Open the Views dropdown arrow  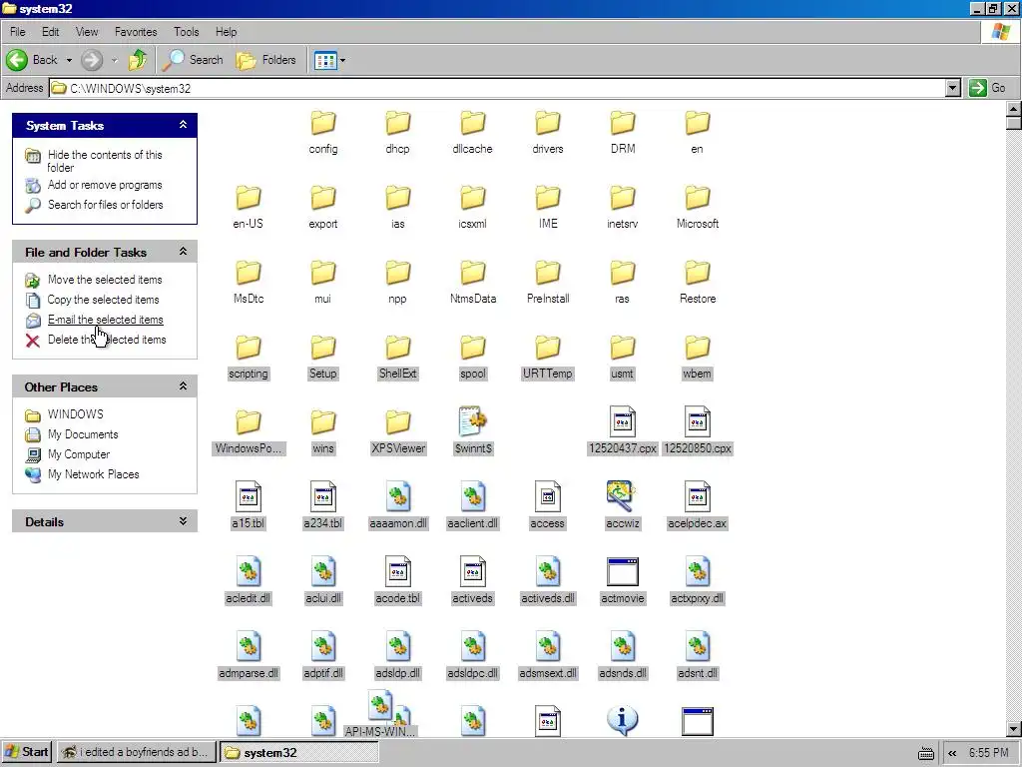tap(343, 61)
